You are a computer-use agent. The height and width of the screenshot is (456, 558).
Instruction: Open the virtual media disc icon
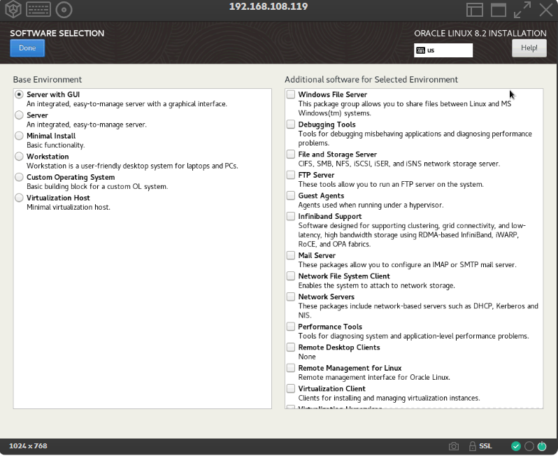point(64,10)
